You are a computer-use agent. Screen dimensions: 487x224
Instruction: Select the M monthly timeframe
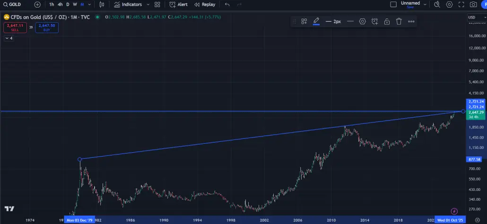[x=82, y=4]
